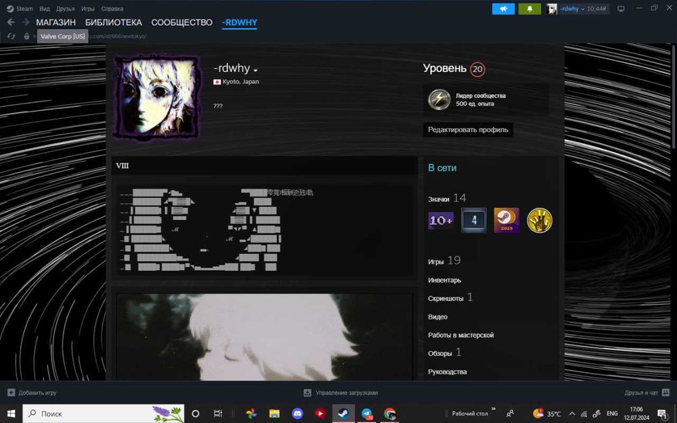Open the Steam announcements megaphone button
Viewport: 677px width, 423px height.
click(503, 9)
